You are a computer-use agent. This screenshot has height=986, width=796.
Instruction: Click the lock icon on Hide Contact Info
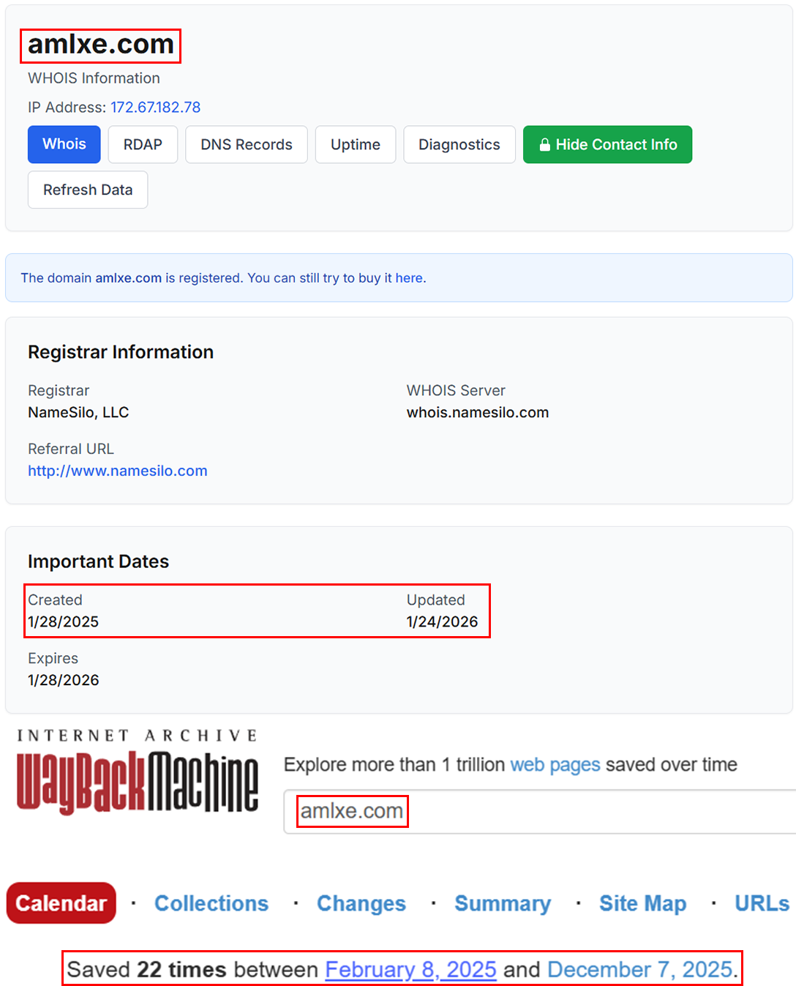[x=544, y=144]
